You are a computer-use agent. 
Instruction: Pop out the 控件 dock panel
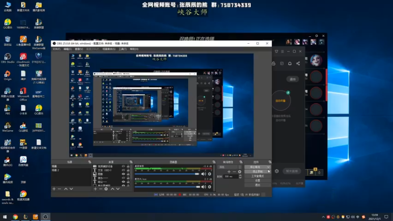pyautogui.click(x=270, y=162)
